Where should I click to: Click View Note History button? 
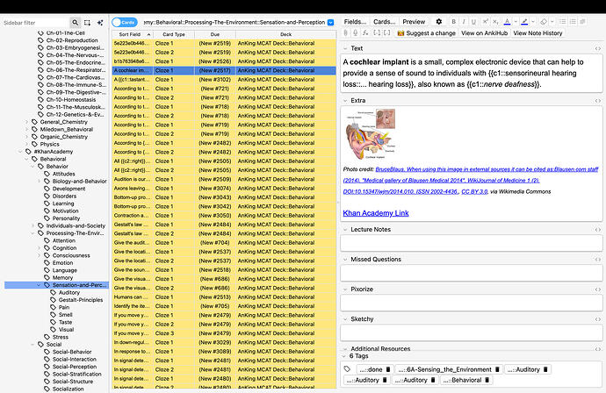tap(537, 33)
